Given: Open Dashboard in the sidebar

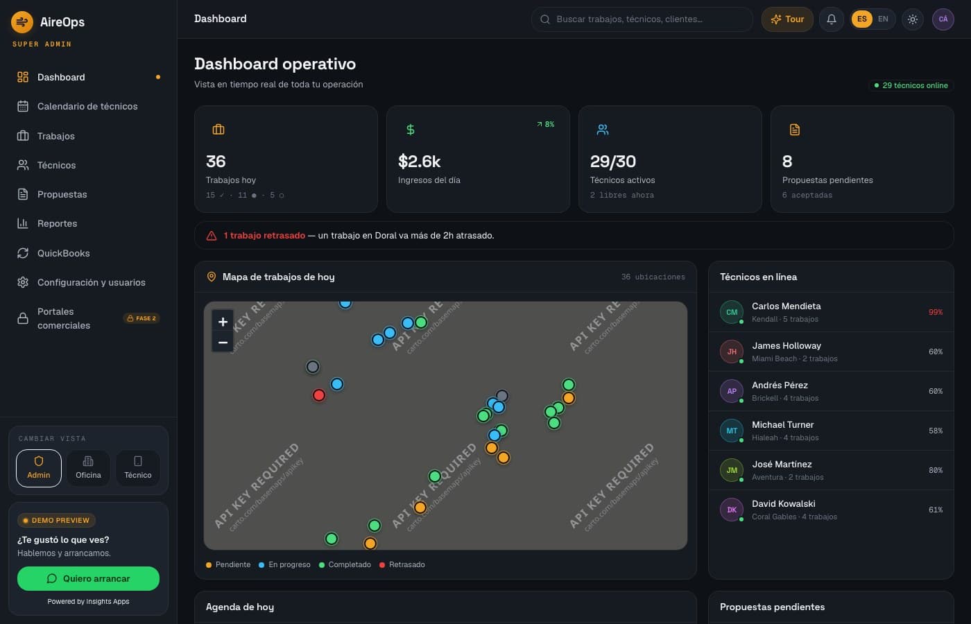Looking at the screenshot, I should [x=89, y=77].
